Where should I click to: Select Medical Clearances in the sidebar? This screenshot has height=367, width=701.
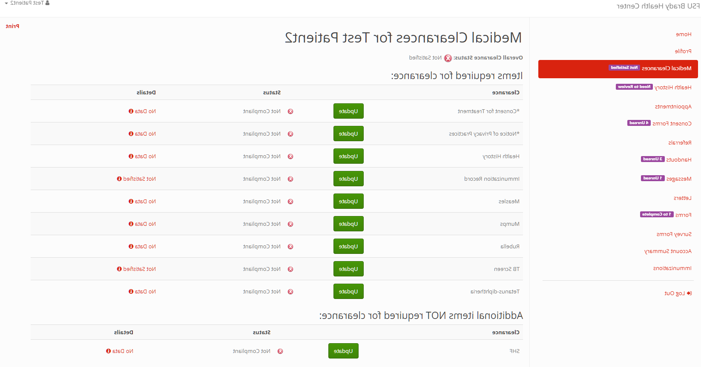click(618, 69)
